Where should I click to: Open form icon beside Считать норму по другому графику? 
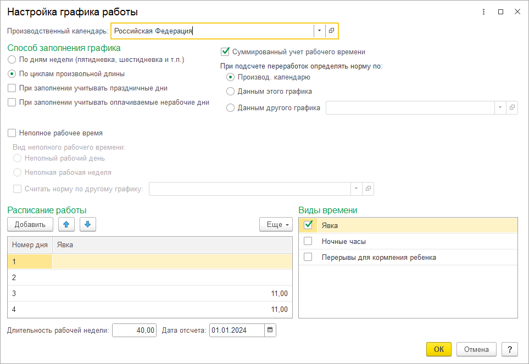368,189
